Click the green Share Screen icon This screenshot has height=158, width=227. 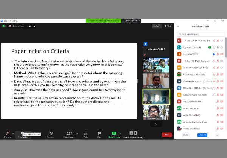(113, 133)
